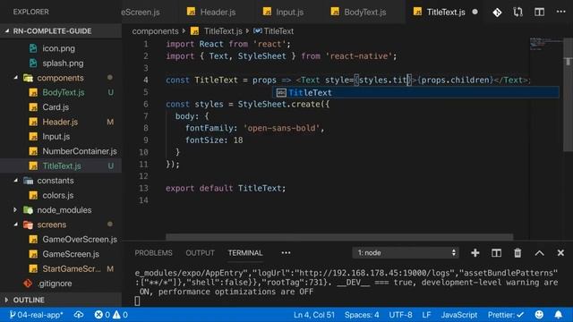The height and width of the screenshot is (322, 573).
Task: Open the 1: node terminal selector dropdown
Action: [406, 252]
